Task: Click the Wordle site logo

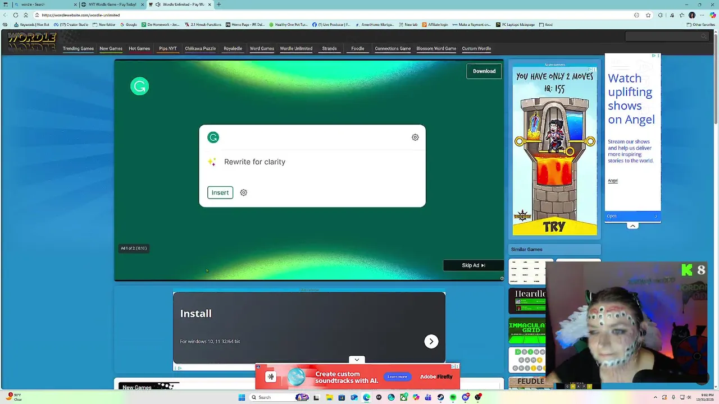Action: point(31,42)
